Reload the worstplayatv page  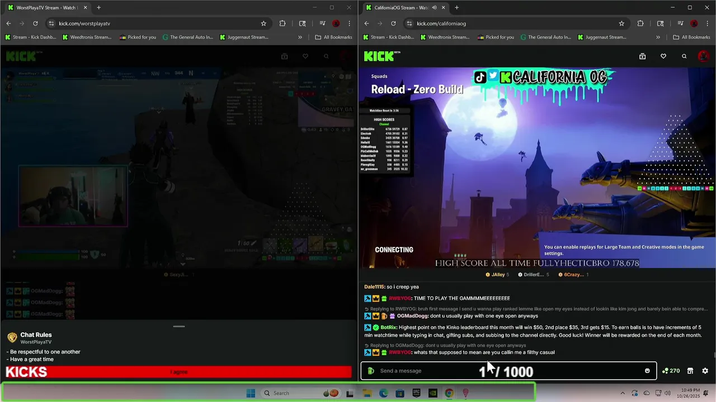coord(35,23)
